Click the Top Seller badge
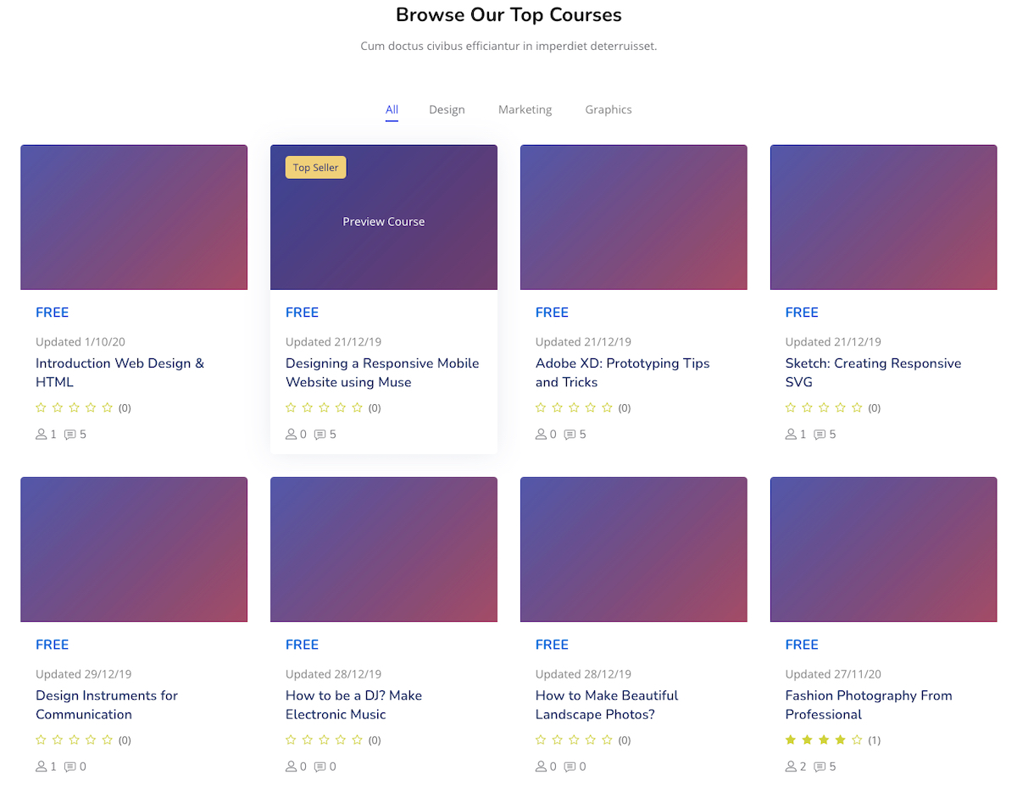This screenshot has height=803, width=1017. click(x=315, y=168)
